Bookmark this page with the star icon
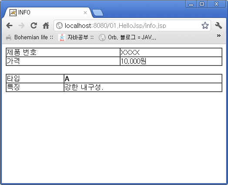The height and width of the screenshot is (185, 228). 205,25
